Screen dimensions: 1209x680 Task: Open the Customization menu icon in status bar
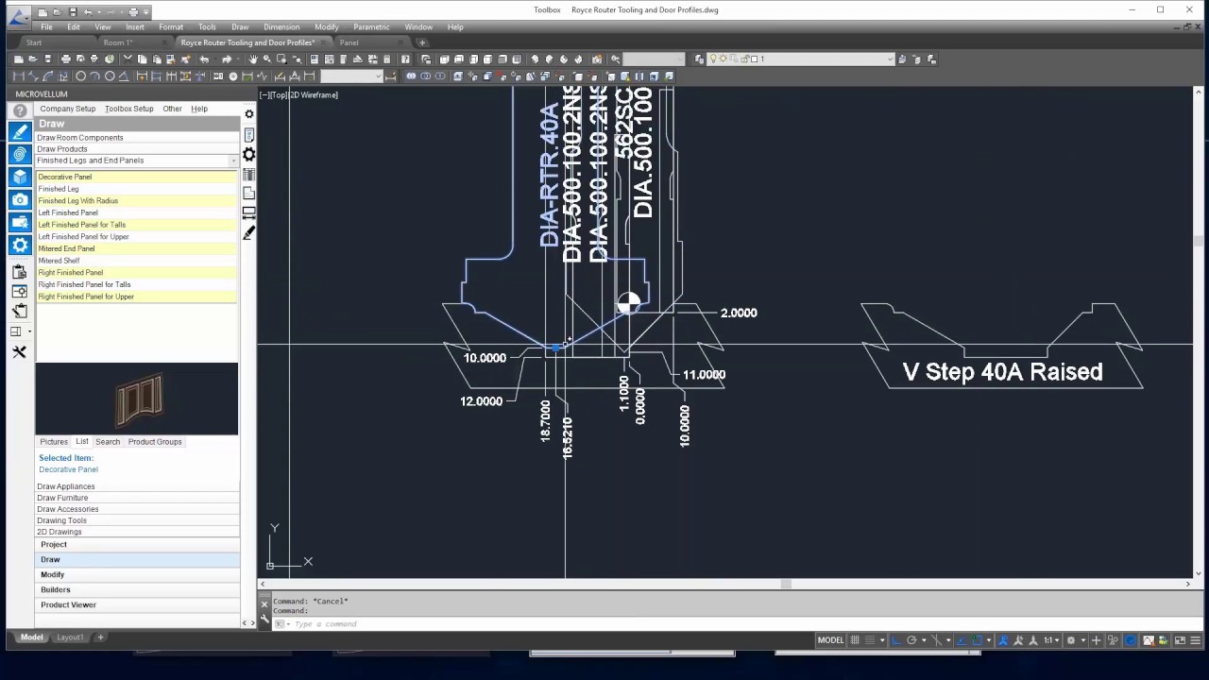click(x=1197, y=640)
